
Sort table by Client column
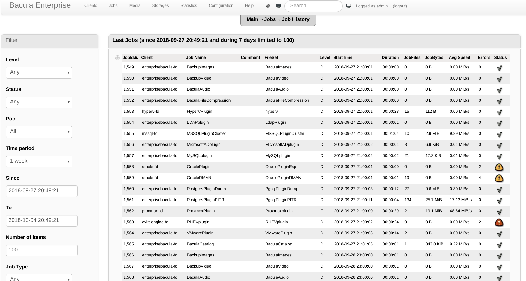point(147,57)
